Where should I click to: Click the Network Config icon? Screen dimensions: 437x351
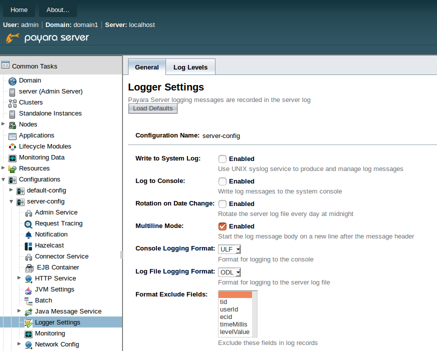(28, 345)
